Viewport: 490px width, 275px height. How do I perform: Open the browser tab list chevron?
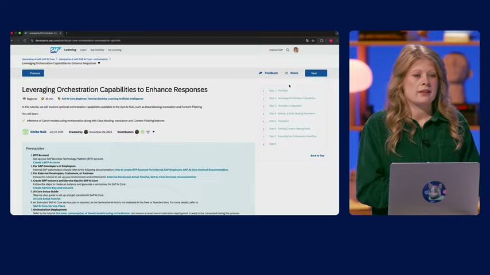(337, 33)
